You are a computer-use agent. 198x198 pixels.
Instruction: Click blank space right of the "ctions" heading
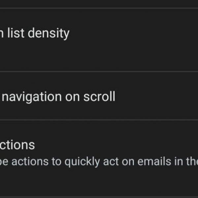[x=115, y=145]
